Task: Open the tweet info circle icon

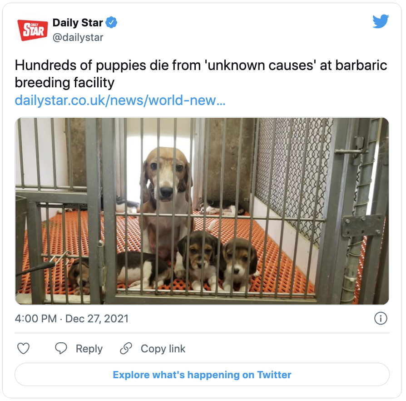Action: [x=381, y=318]
